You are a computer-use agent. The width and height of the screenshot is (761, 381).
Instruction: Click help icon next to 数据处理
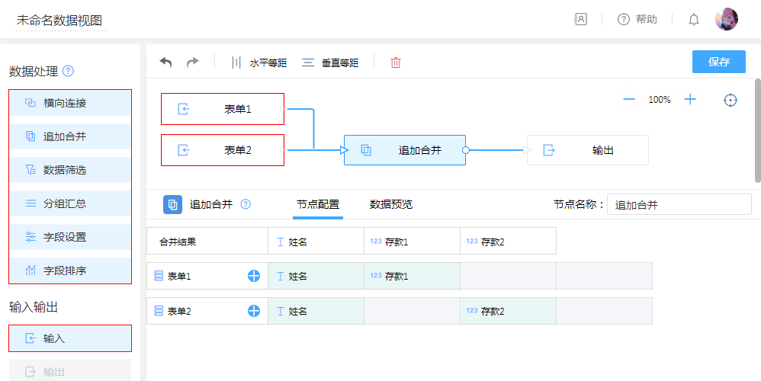pyautogui.click(x=69, y=72)
